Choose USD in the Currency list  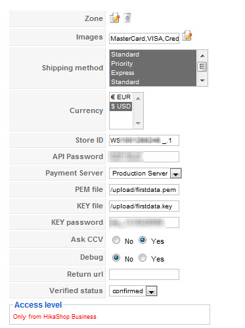tap(121, 106)
